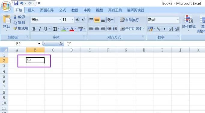The width and height of the screenshot is (205, 113).
Task: Apply cell borders icon
Action: pyautogui.click(x=54, y=29)
